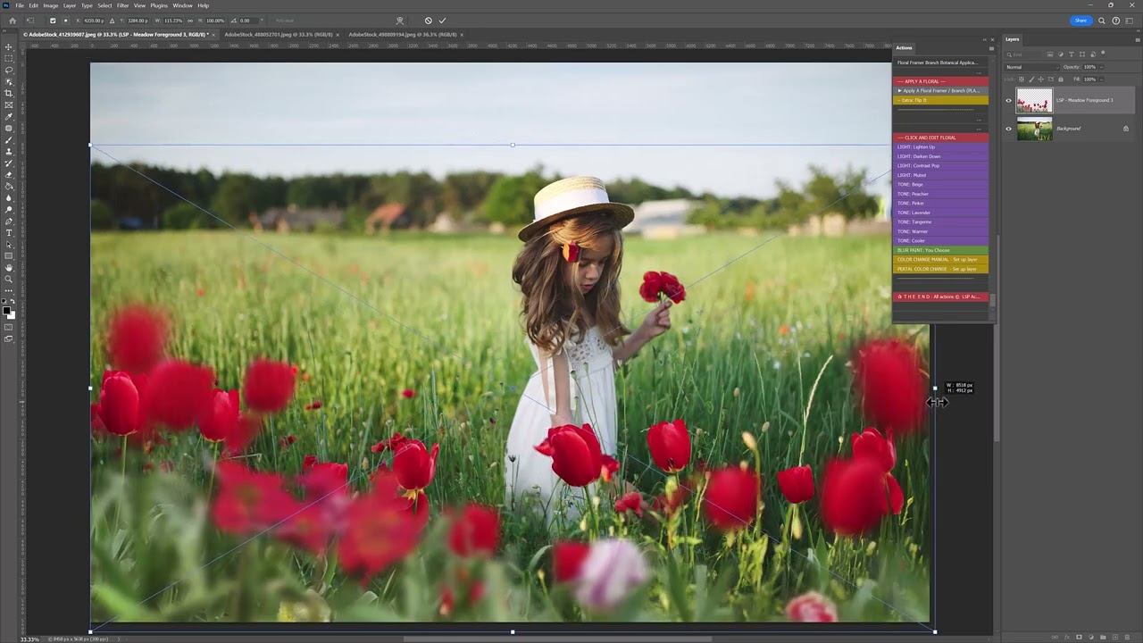Click the foreground color swatch
Screen dimensions: 1143x643
coord(7,311)
